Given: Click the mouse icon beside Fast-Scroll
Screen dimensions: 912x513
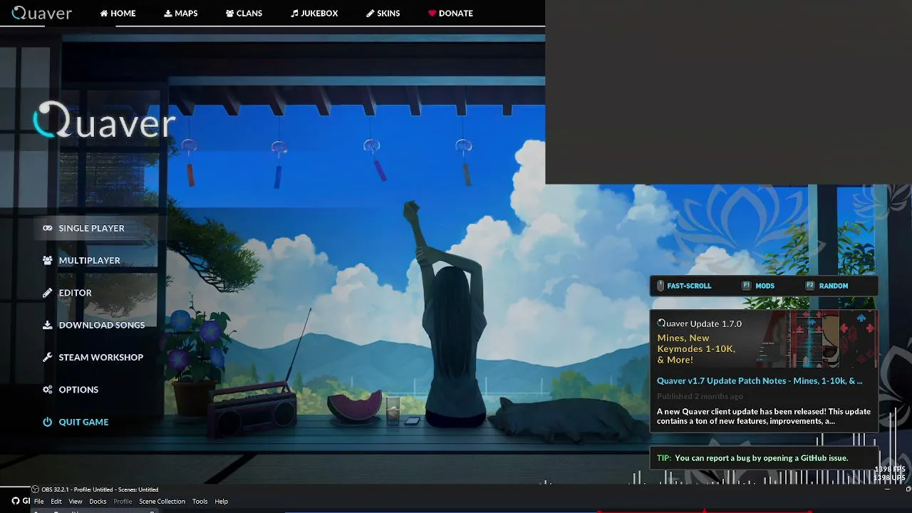Looking at the screenshot, I should point(660,286).
